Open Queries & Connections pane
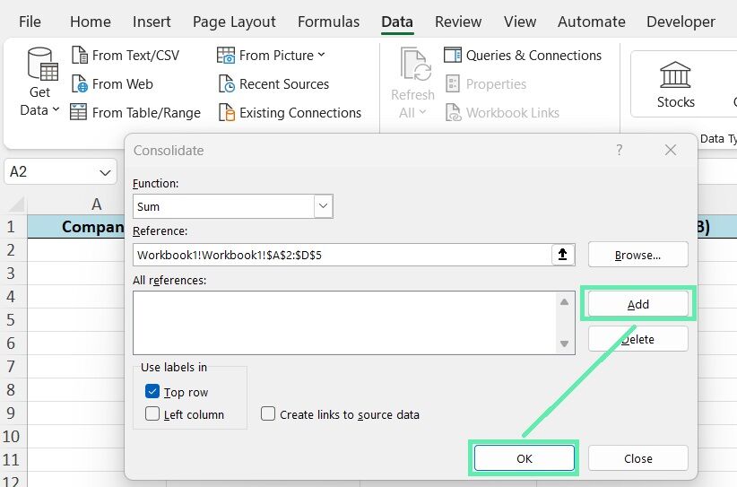 (x=523, y=56)
